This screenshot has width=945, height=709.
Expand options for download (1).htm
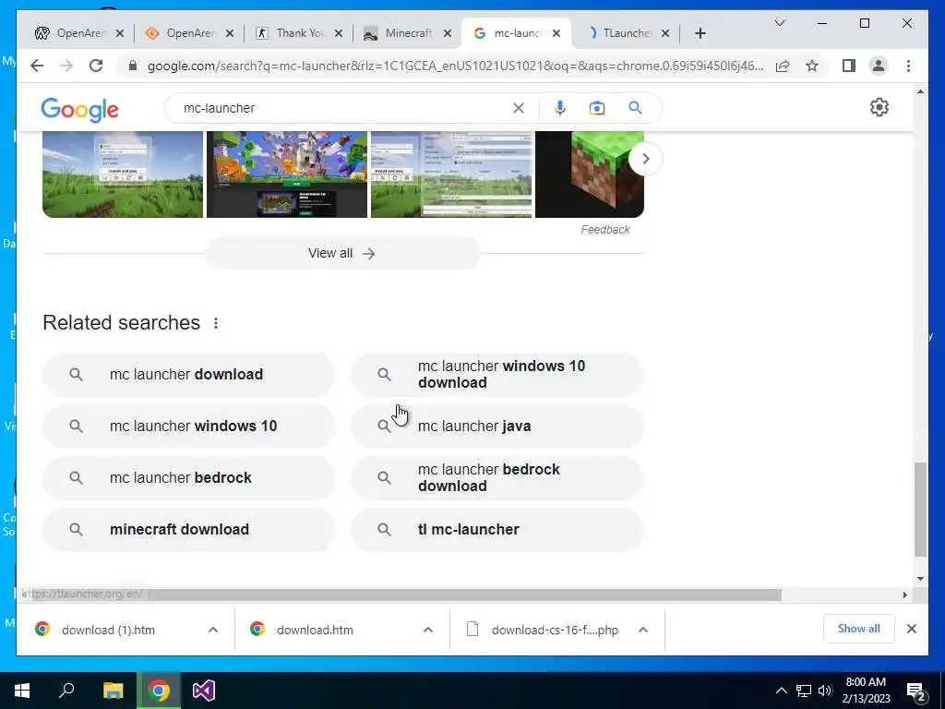click(x=213, y=630)
